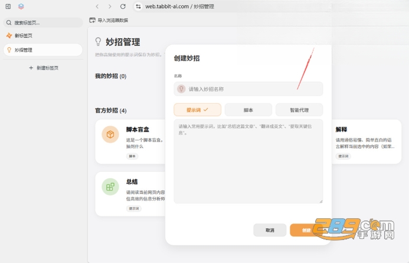Click the prompt text area in the dialog

click(x=248, y=162)
